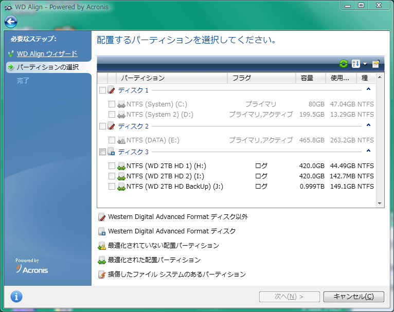Collapse the ディスク 2 group chevron
This screenshot has width=394, height=312.
tap(368, 125)
